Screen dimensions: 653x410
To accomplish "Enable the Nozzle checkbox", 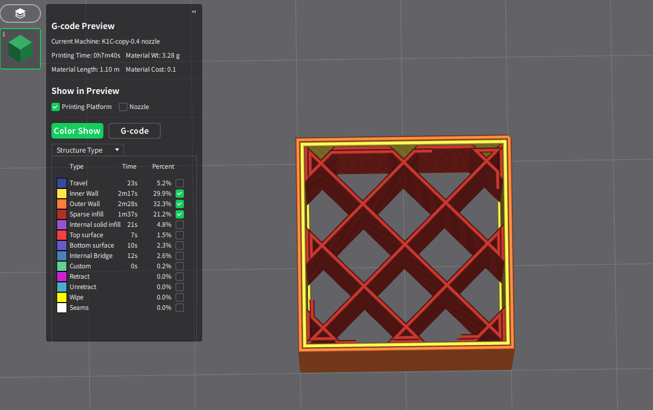I will 123,107.
